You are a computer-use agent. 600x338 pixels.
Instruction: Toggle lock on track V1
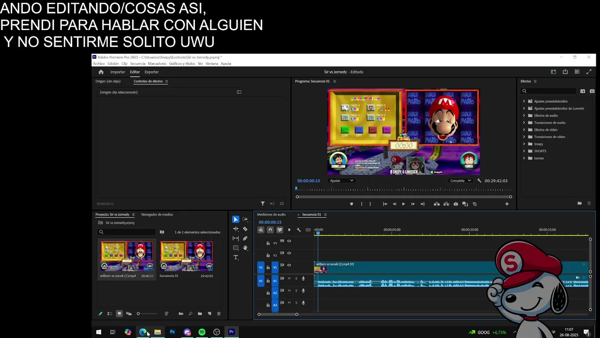(268, 267)
